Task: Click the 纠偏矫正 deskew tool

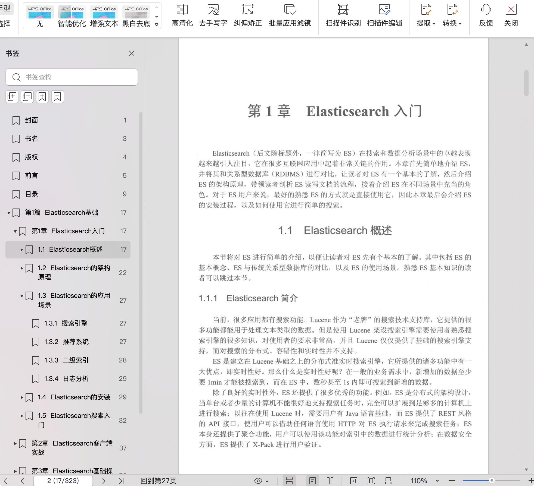Action: pos(248,16)
